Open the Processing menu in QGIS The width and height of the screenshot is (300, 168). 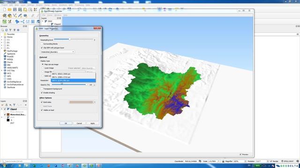tap(79, 5)
